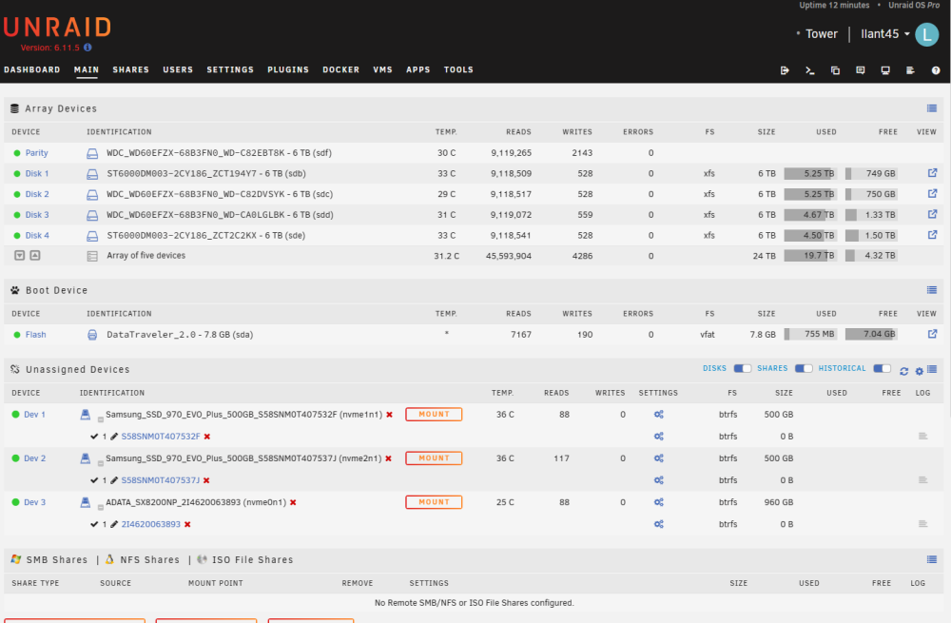This screenshot has height=623, width=951.
Task: Open the terminal icon in the top toolbar
Action: click(809, 70)
